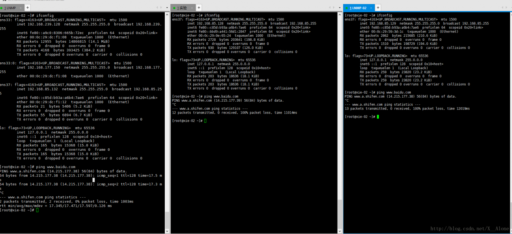Click scrollbar up arrow in LNMP terminal

pos(167,14)
